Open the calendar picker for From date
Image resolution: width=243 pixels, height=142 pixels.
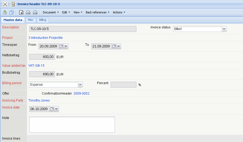point(61,46)
